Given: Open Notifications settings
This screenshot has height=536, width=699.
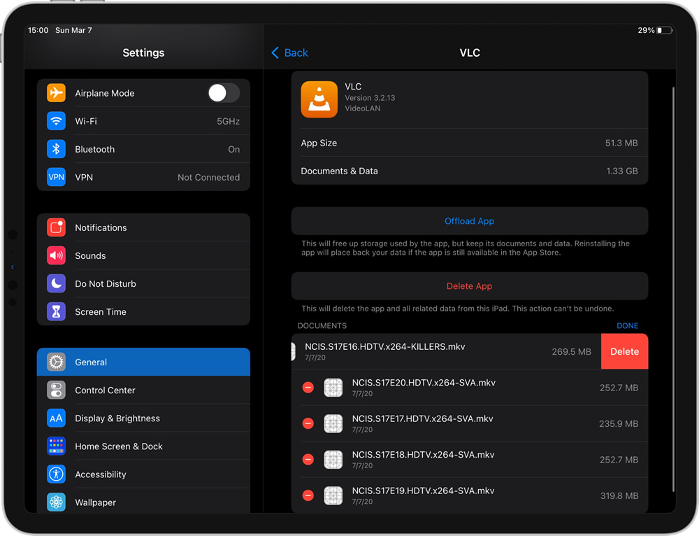Looking at the screenshot, I should 143,227.
